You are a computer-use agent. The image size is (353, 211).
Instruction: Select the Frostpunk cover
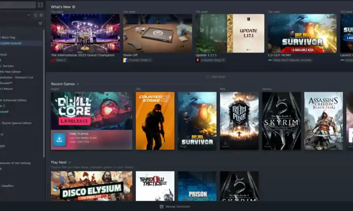coord(240,121)
